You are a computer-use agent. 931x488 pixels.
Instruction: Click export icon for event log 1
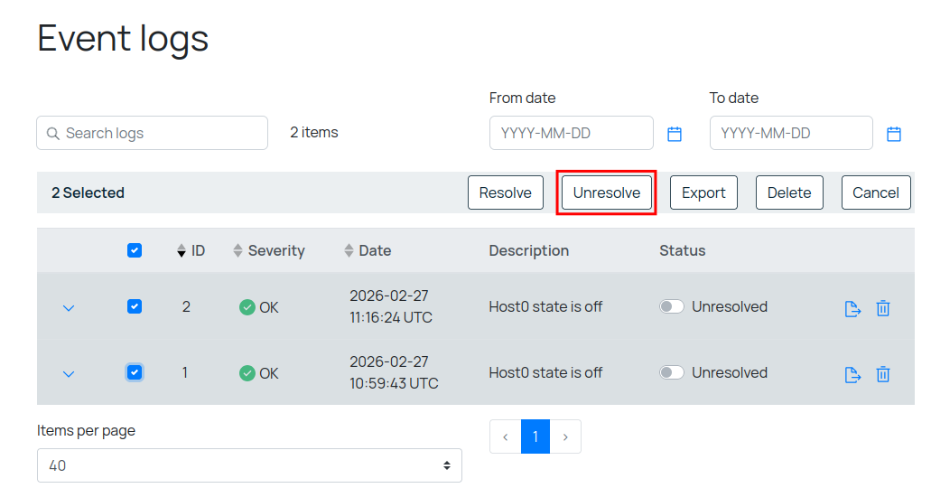(852, 374)
